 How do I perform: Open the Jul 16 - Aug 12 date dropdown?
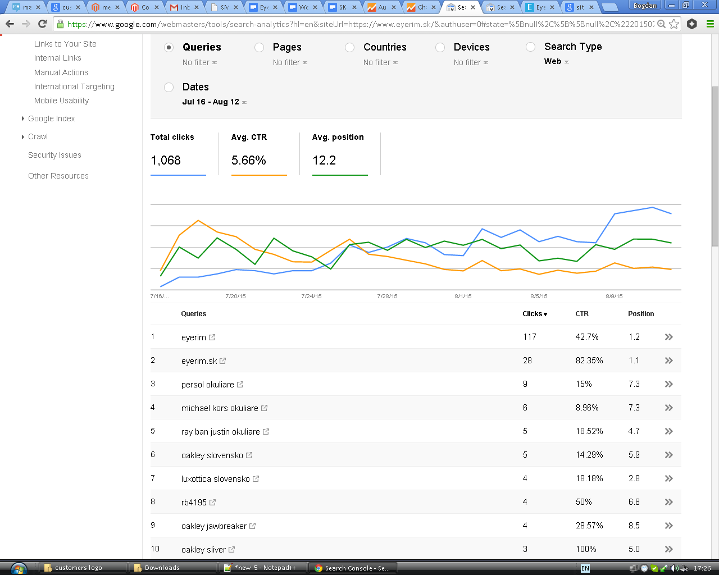(215, 102)
